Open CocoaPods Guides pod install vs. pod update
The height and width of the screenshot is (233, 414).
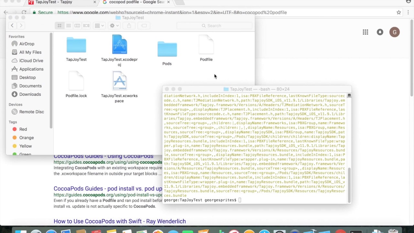tap(108, 189)
